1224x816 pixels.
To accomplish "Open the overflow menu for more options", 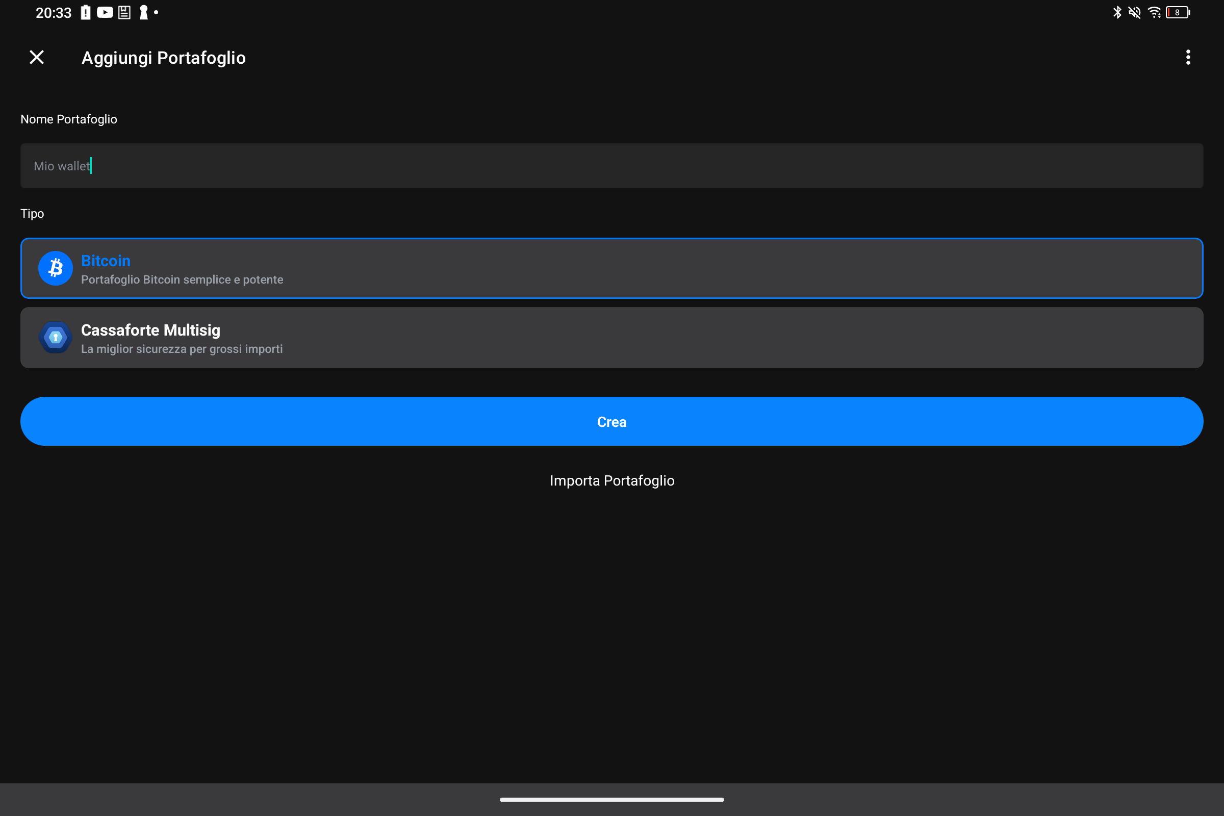I will (x=1188, y=57).
